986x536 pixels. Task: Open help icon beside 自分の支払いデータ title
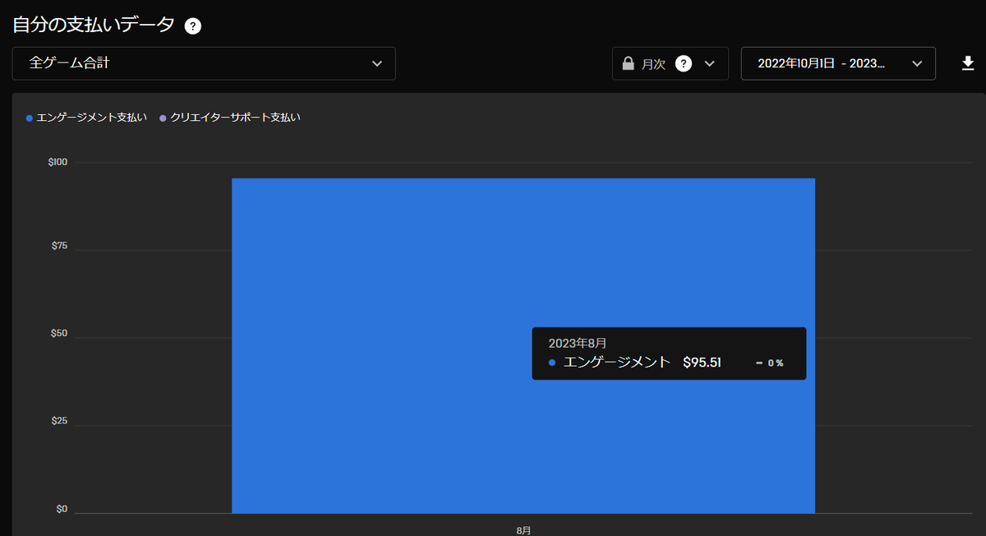pyautogui.click(x=192, y=26)
